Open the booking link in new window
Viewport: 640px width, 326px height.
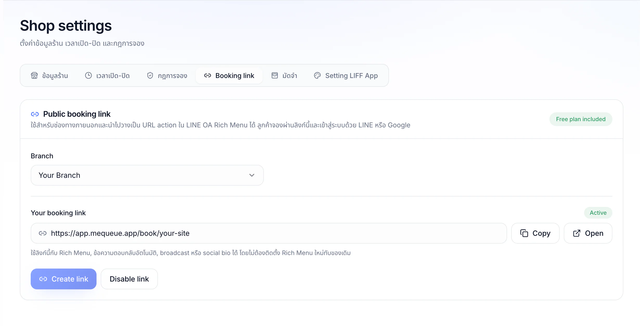(588, 233)
